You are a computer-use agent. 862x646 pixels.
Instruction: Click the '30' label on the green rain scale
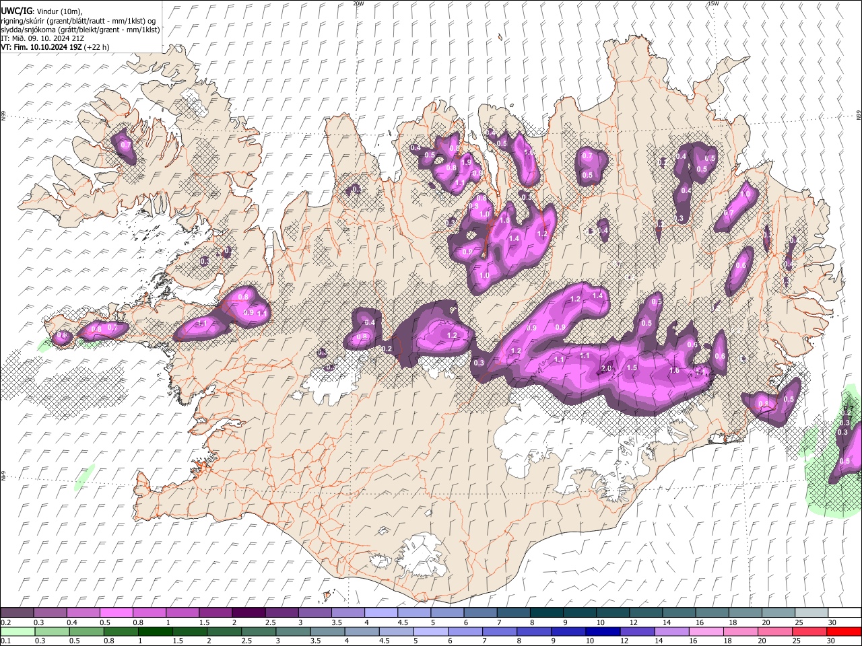[830, 641]
